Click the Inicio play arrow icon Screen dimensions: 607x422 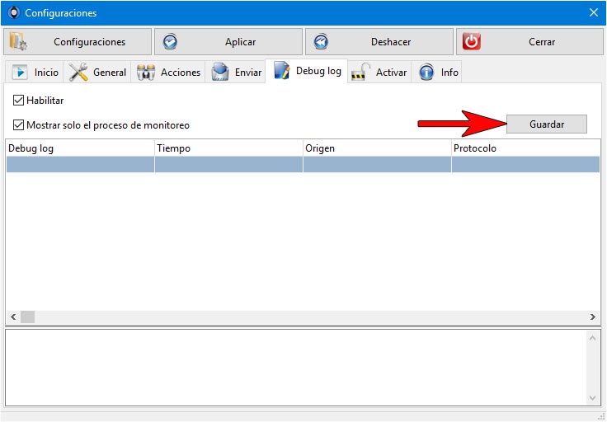click(x=20, y=72)
